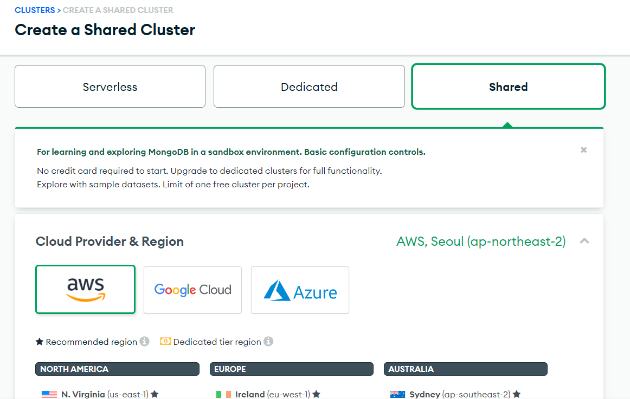This screenshot has height=399, width=630.
Task: Choose AWS as the cloud provider
Action: (86, 290)
